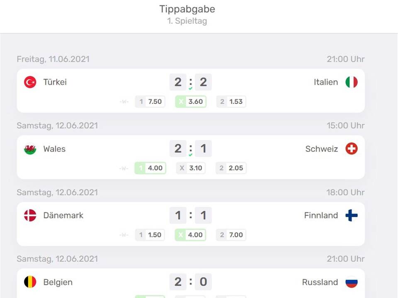Pick away win odds 7.00 for Finnland
This screenshot has height=298, width=398.
(231, 235)
